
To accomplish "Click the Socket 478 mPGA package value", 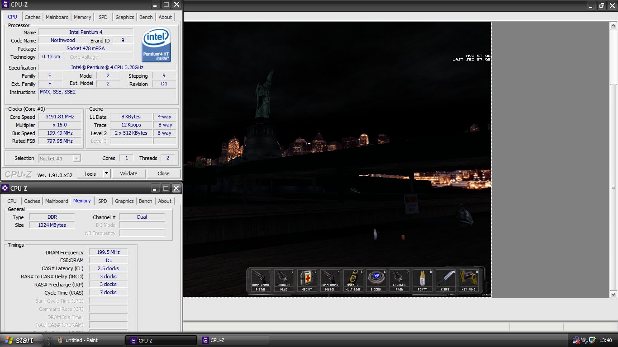I will coord(86,48).
